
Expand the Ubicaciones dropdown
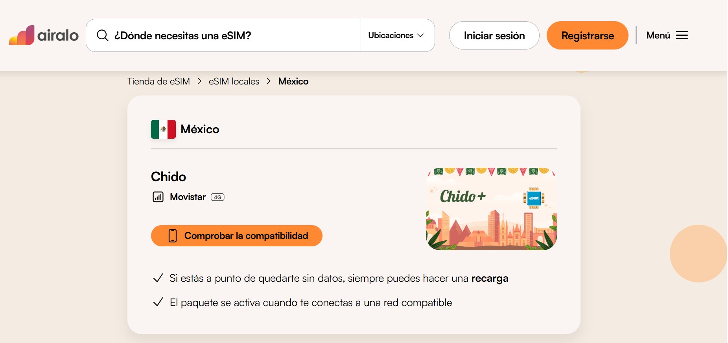pos(396,35)
